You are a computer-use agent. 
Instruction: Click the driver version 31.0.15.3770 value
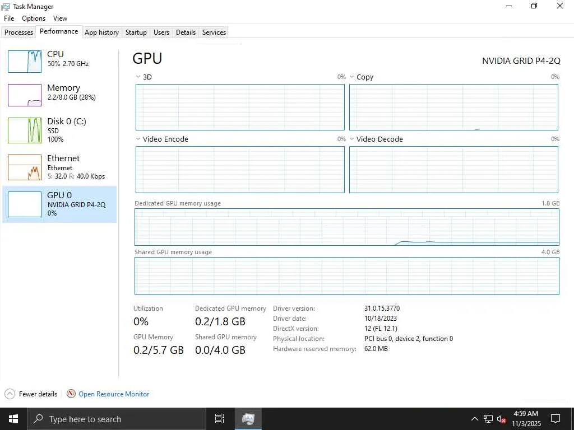[382, 309]
